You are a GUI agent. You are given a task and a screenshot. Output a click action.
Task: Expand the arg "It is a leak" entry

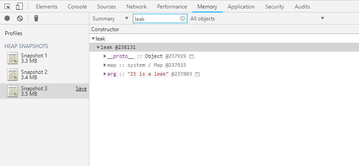tap(105, 74)
